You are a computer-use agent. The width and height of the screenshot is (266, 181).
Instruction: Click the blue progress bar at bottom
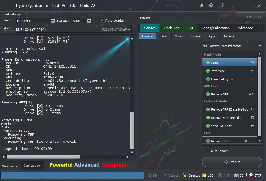tap(72, 175)
